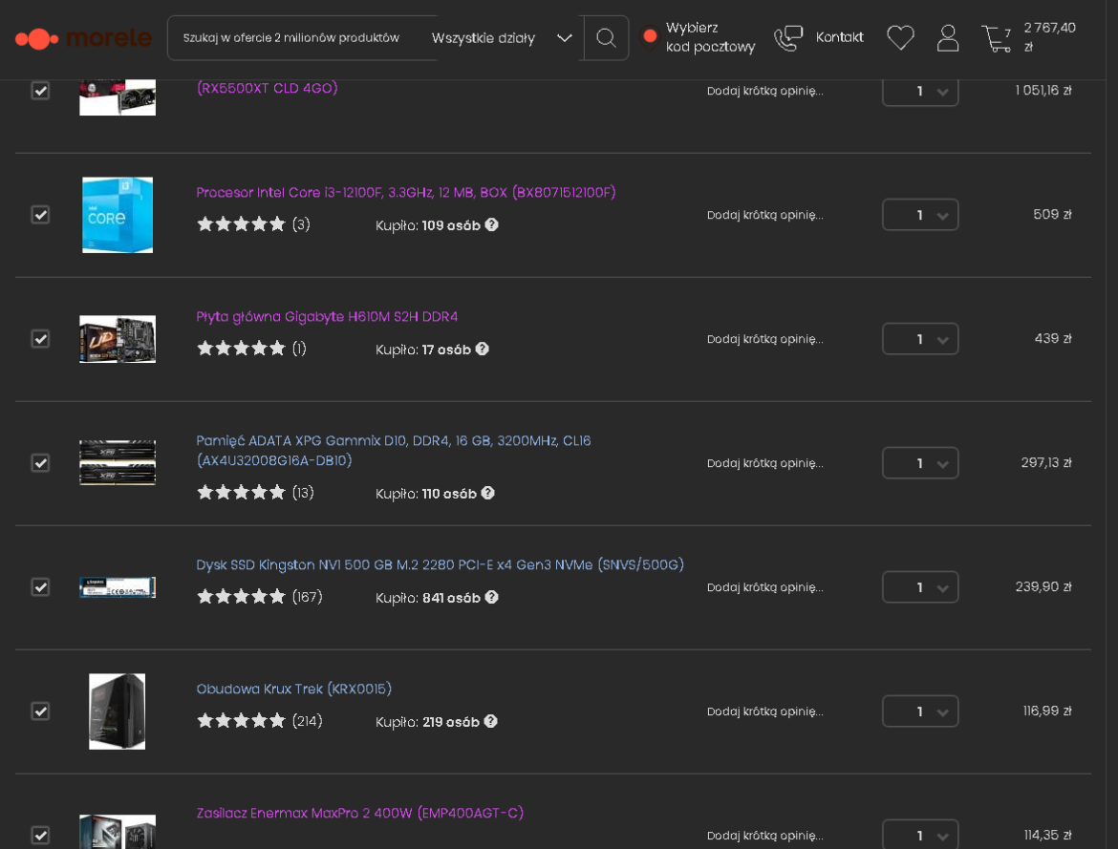Image resolution: width=1118 pixels, height=849 pixels.
Task: Open the ADATA XPG memory thumbnail
Action: [x=118, y=462]
